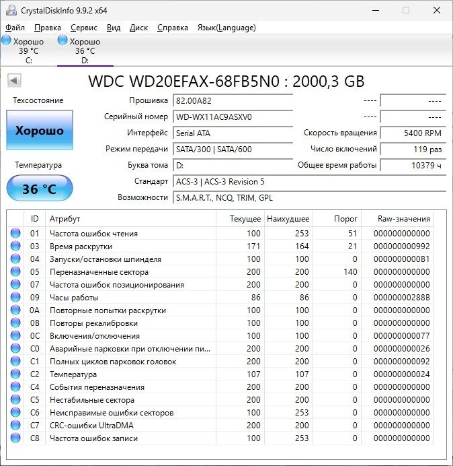Click the Стандарт field ACS-3 Revision 5
Viewport: 453px width, 466px height.
309,182
